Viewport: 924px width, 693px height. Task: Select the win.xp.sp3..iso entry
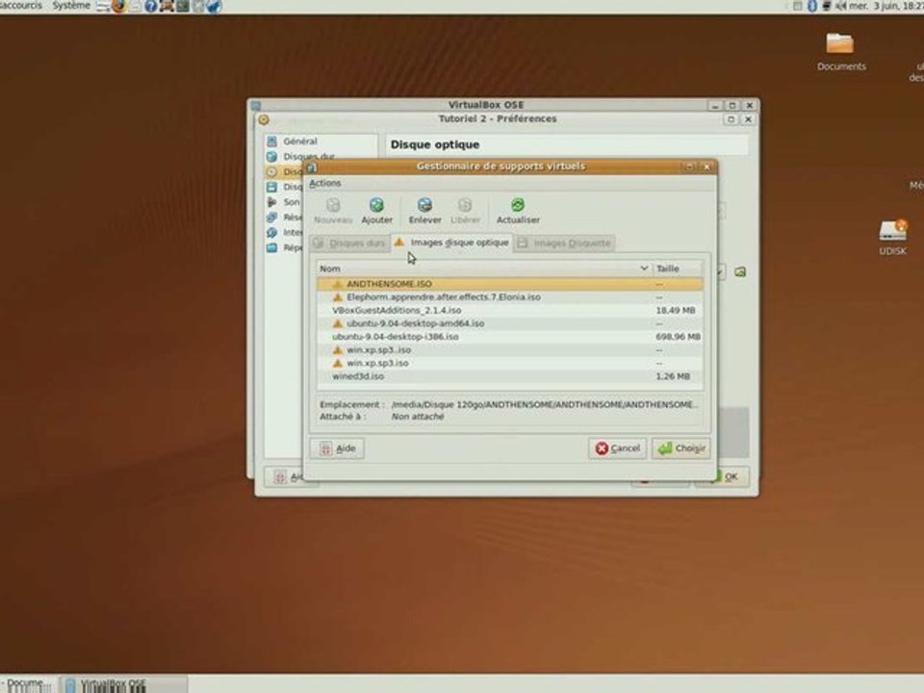point(510,350)
